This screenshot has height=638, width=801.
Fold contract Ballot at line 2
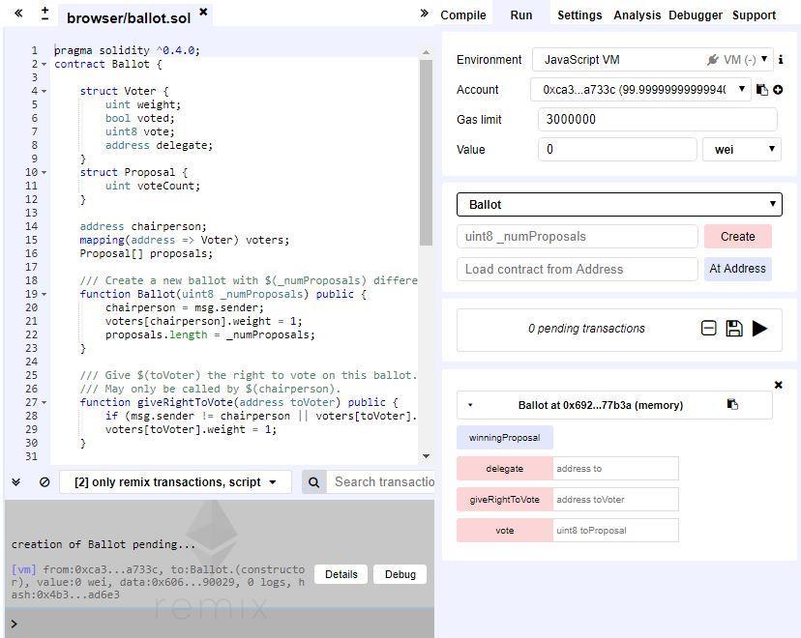pos(44,65)
